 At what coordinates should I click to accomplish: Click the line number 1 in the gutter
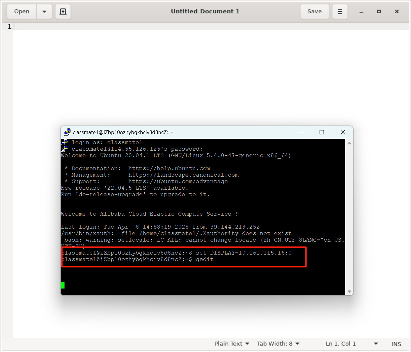pos(9,26)
